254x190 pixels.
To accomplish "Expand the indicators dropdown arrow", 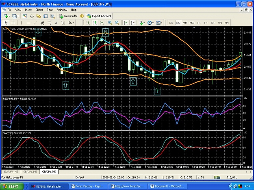I will 144,23.
